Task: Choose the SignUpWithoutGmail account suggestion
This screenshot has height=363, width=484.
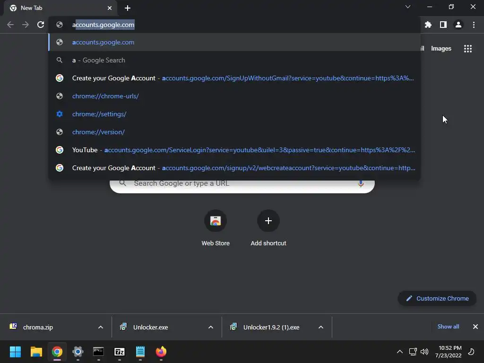Action: pos(234,78)
